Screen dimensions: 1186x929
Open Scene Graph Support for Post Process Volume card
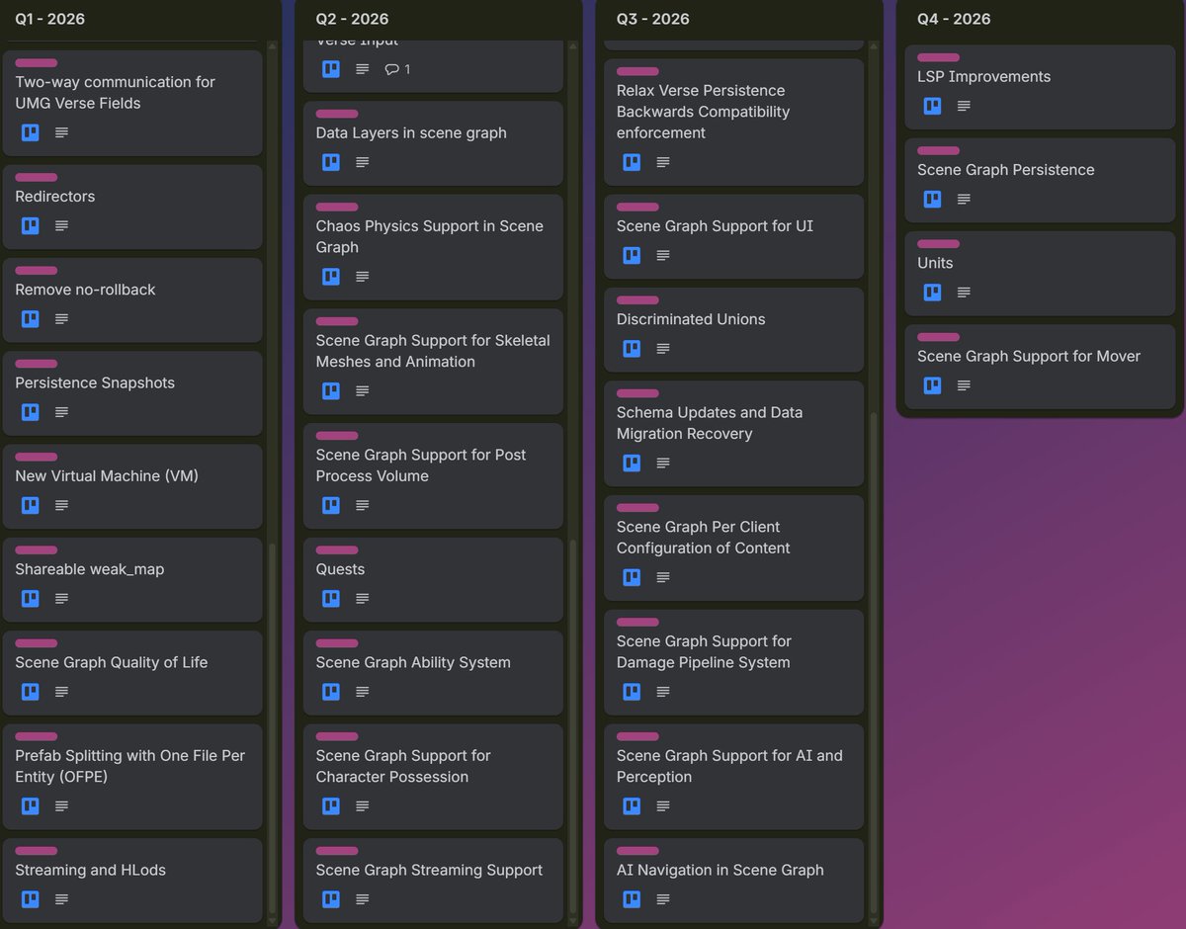[x=433, y=476]
